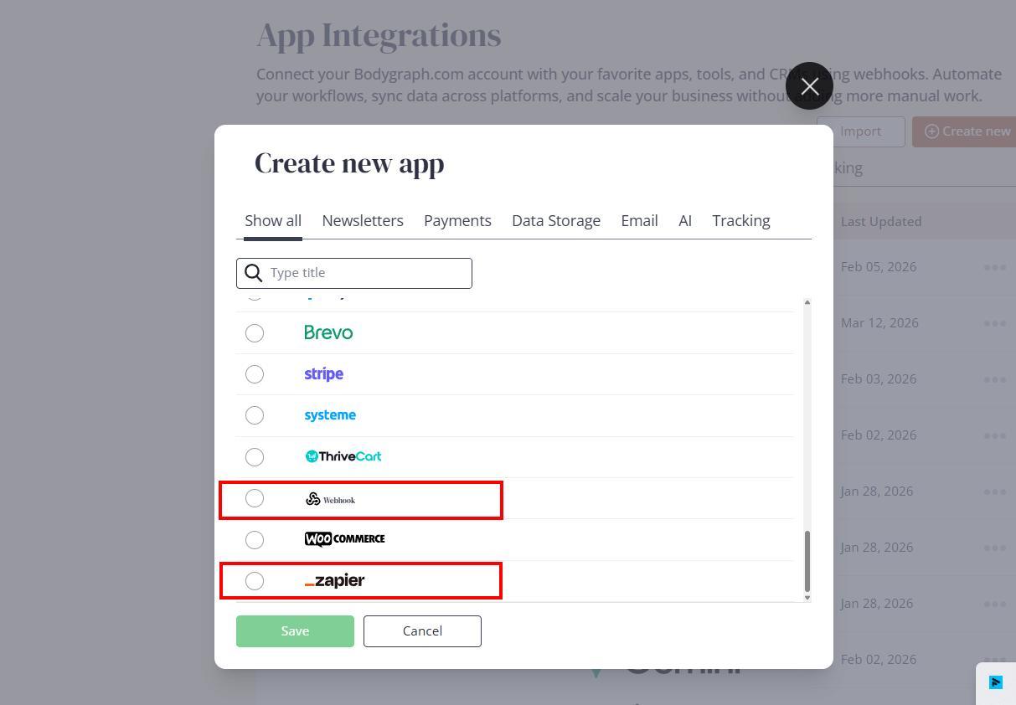The image size is (1016, 705).
Task: Switch to the Newsletters tab
Action: pos(363,220)
